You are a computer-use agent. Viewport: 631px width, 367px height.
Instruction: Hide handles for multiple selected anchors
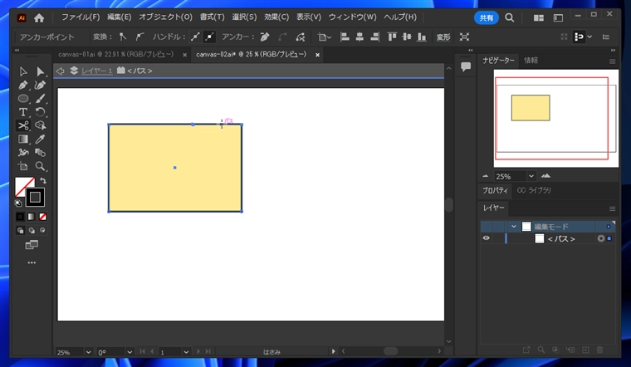(210, 37)
